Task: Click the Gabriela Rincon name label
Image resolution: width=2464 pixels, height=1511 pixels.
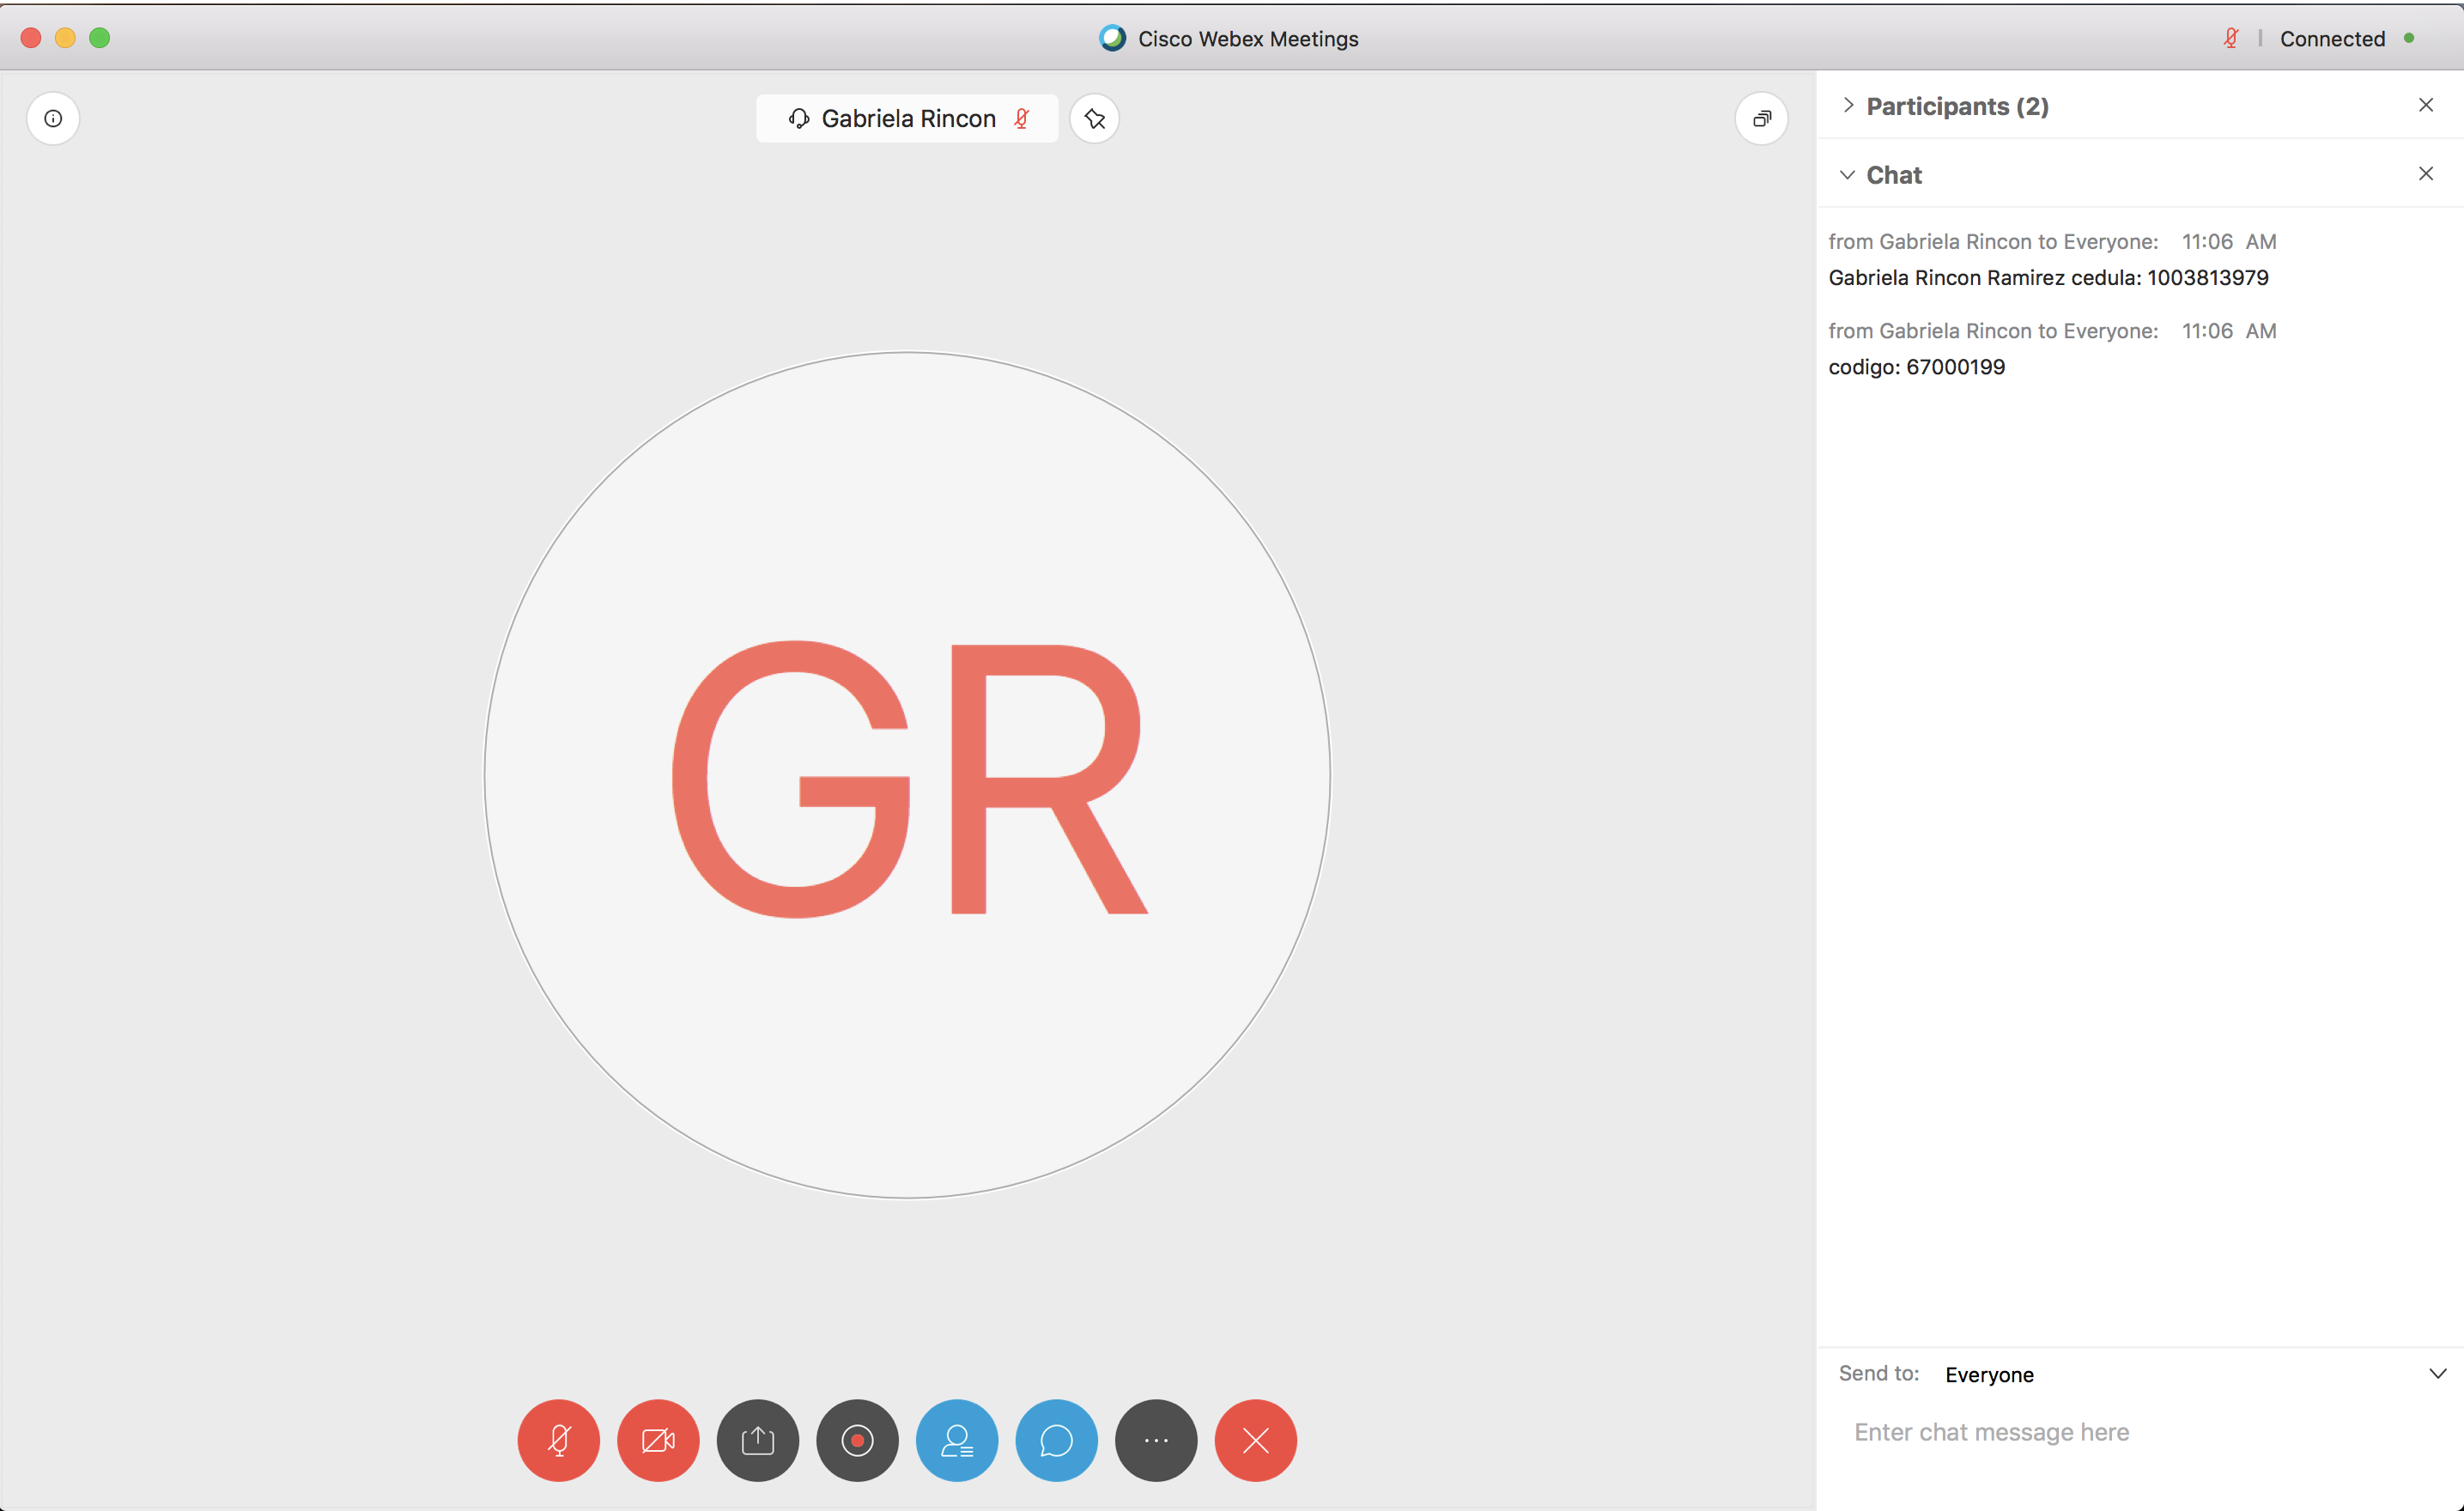Action: pyautogui.click(x=908, y=119)
